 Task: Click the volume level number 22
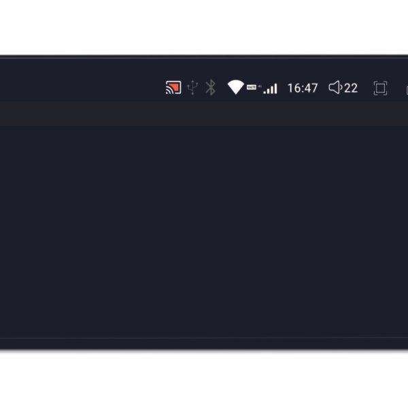tap(351, 88)
